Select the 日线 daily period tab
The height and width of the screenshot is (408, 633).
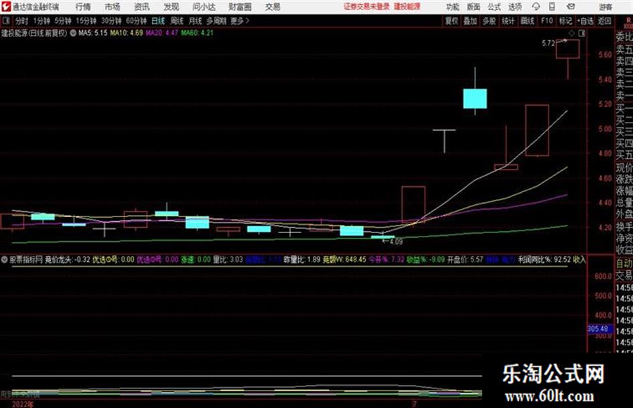tap(158, 21)
